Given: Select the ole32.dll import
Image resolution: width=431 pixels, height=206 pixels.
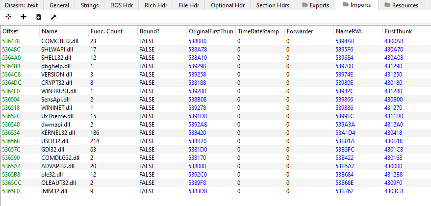Looking at the screenshot, I should [x=216, y=175].
